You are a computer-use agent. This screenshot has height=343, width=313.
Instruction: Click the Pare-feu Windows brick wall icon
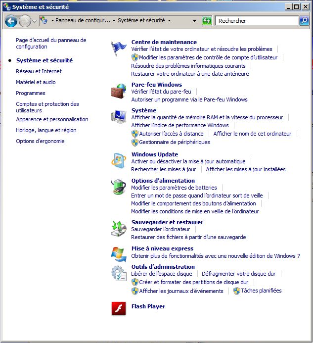click(119, 91)
